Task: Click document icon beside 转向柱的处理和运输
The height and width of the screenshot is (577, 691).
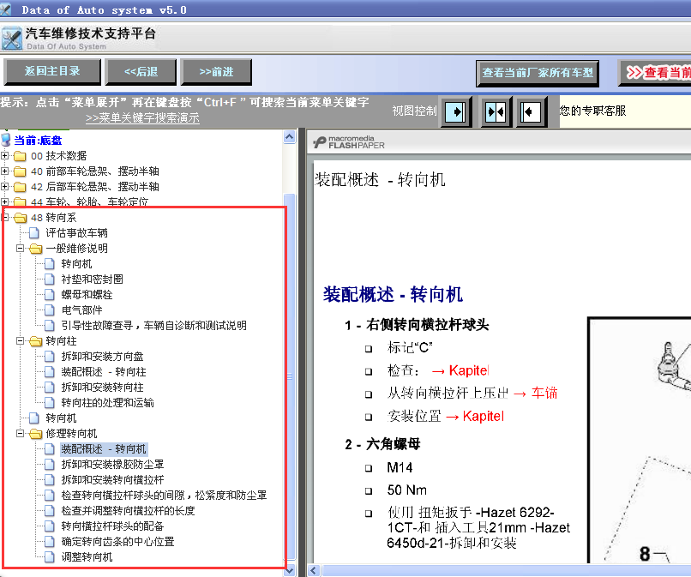Action: pyautogui.click(x=50, y=402)
